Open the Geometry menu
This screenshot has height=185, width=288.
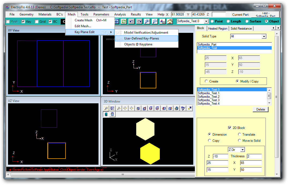coord(26,14)
